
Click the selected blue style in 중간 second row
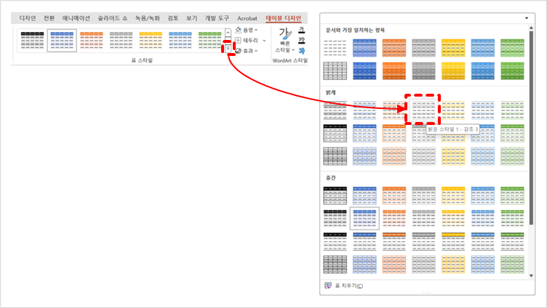pyautogui.click(x=364, y=219)
